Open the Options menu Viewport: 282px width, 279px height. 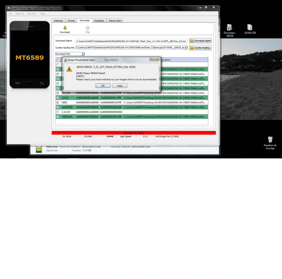[x=20, y=14]
